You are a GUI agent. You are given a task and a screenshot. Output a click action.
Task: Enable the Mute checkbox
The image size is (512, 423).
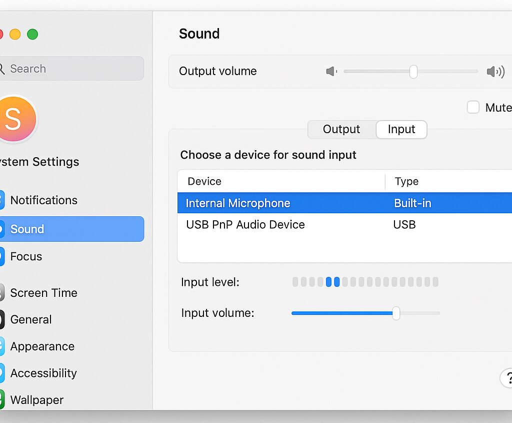click(473, 107)
